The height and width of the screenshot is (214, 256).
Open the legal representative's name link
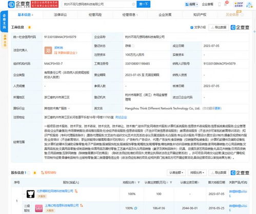[58, 48]
